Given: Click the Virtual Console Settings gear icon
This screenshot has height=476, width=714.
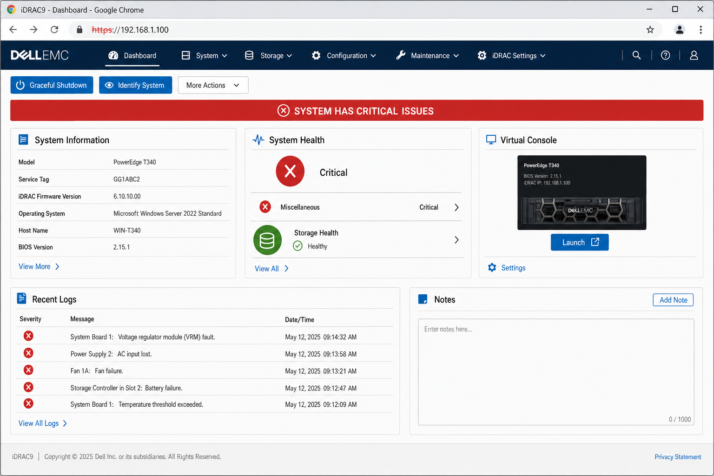Looking at the screenshot, I should (x=492, y=267).
